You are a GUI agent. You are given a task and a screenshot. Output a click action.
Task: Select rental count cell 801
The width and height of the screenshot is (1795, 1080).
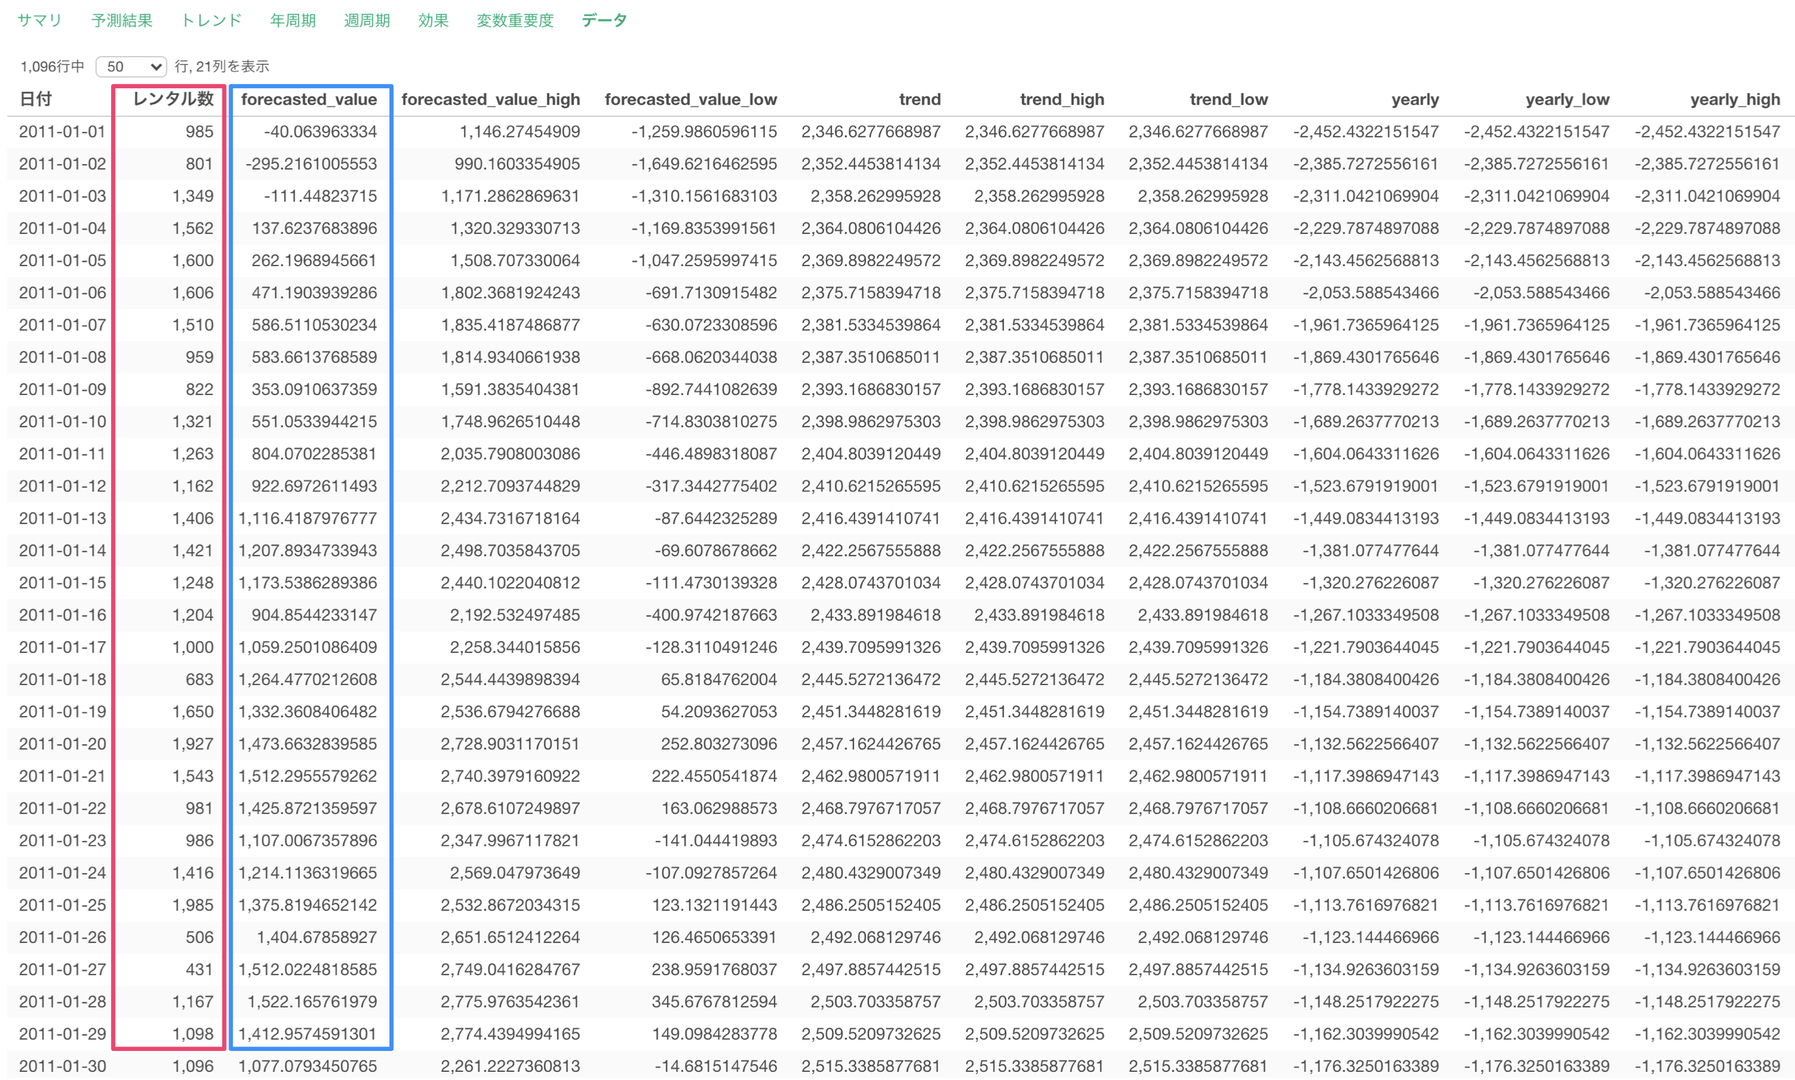(199, 164)
